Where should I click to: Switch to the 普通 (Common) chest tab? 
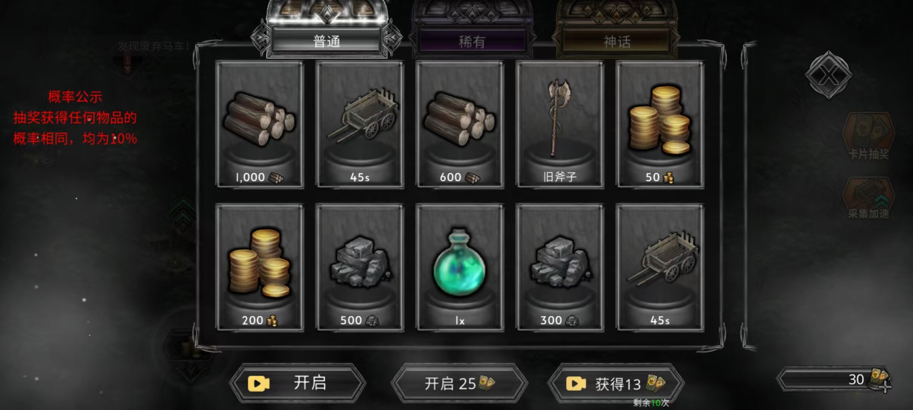(x=327, y=41)
